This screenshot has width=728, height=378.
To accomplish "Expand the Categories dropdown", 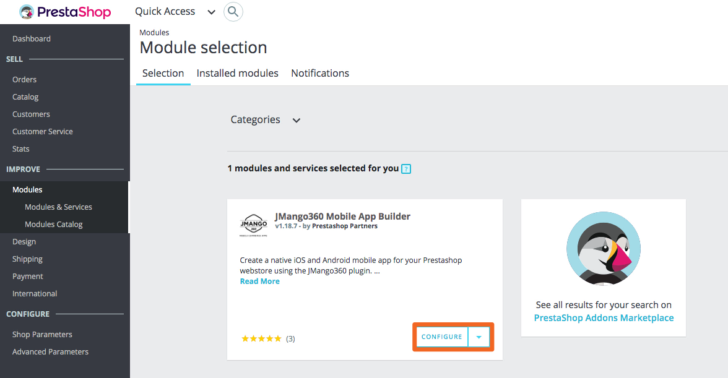I will tap(266, 119).
